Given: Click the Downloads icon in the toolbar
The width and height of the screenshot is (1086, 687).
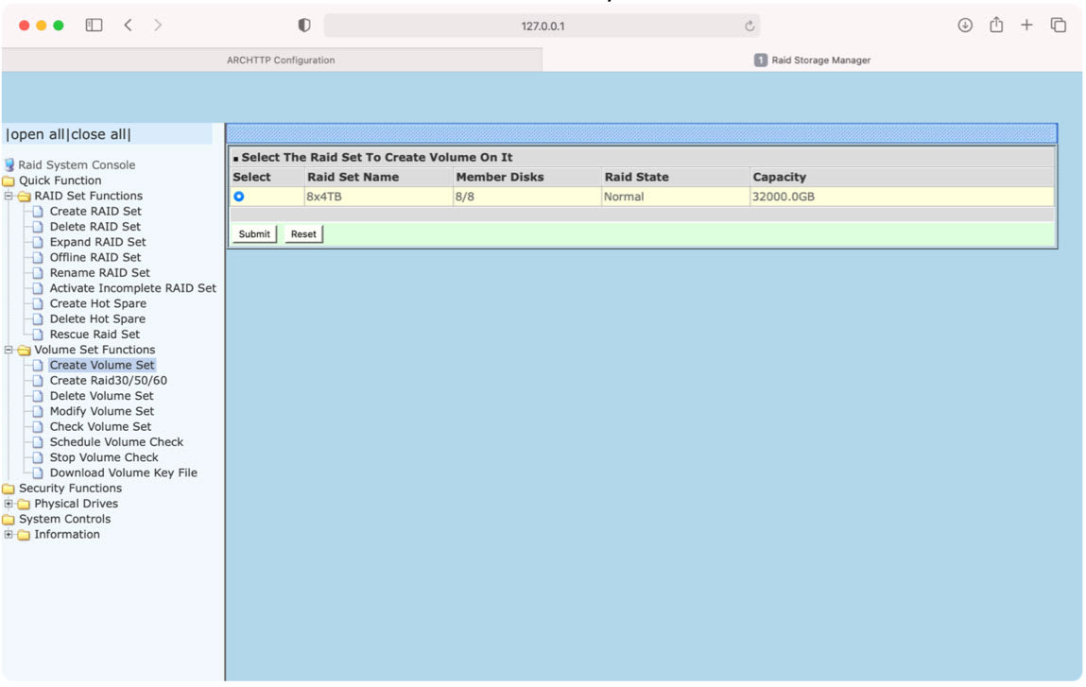Looking at the screenshot, I should (964, 25).
